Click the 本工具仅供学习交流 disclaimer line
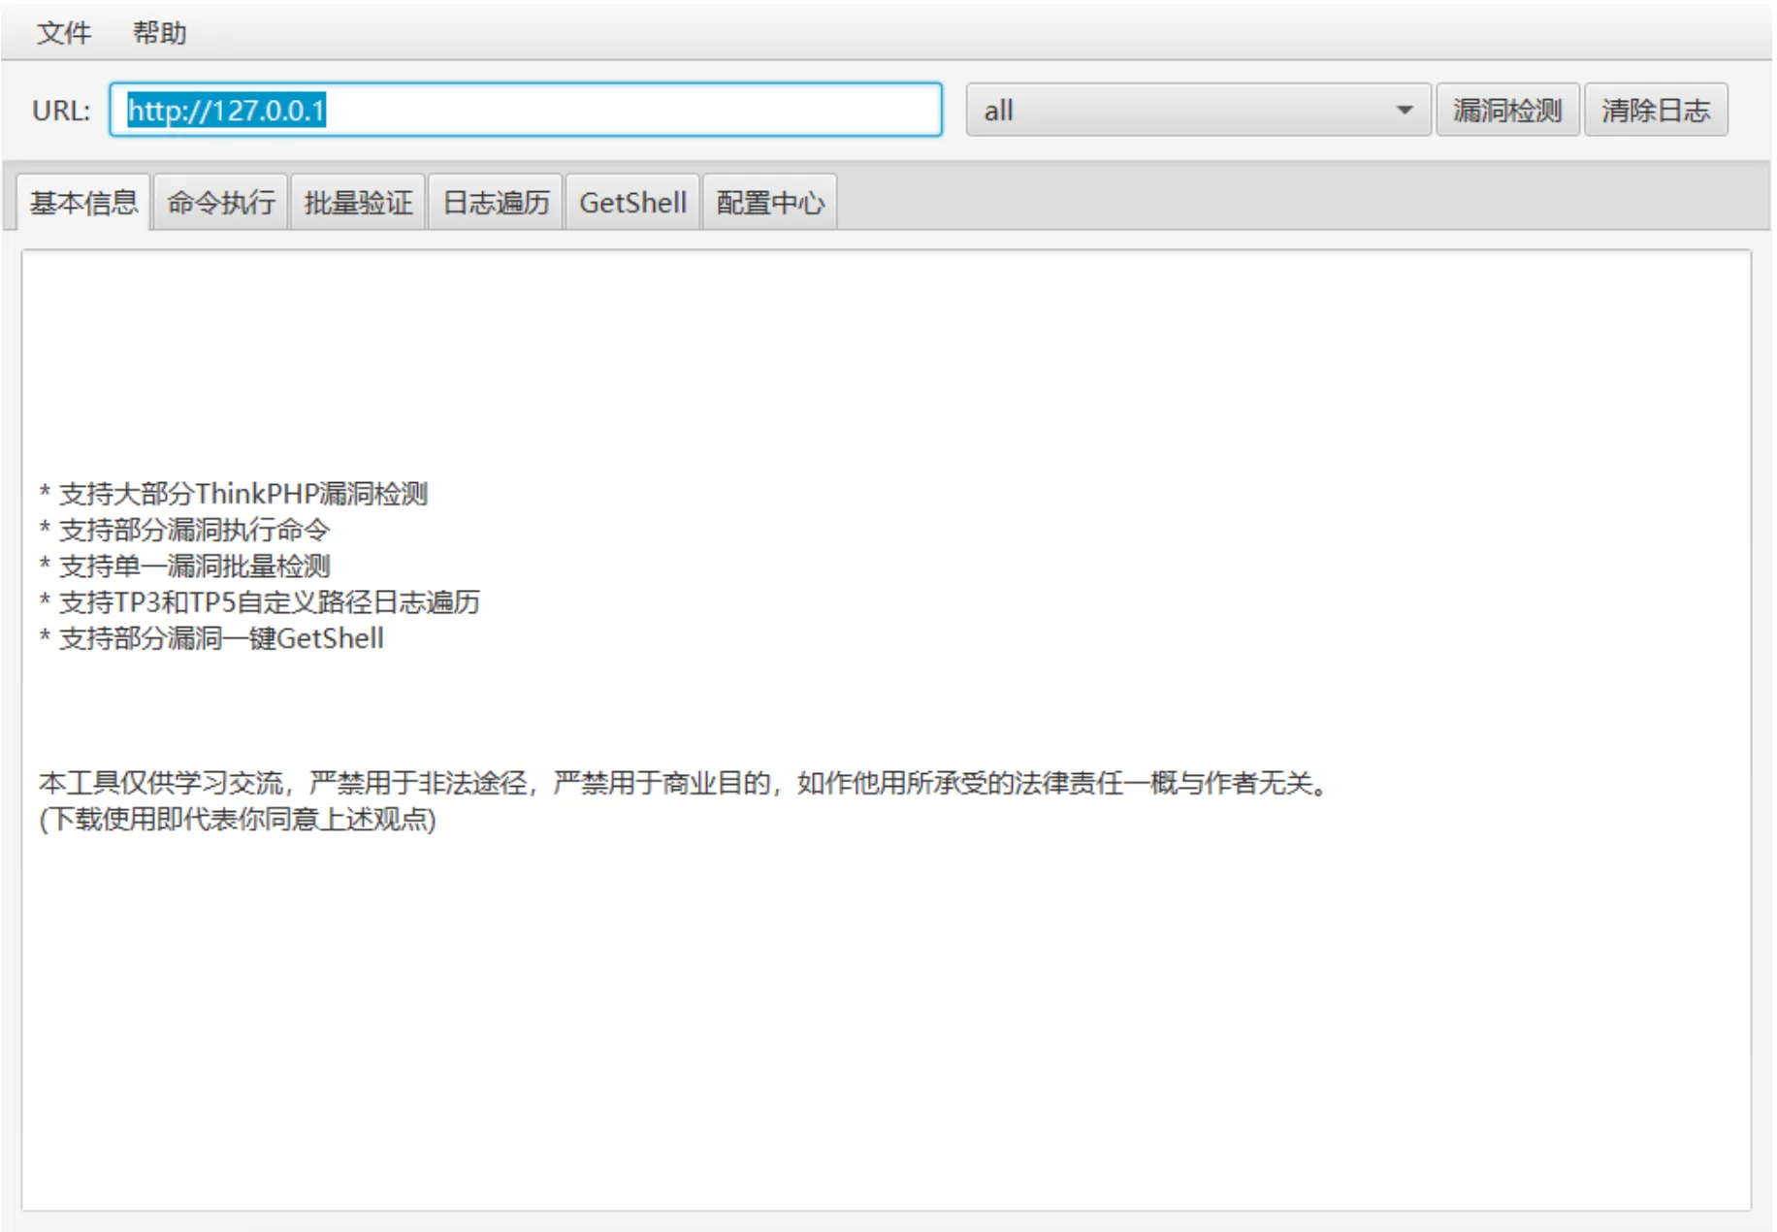 click(x=684, y=783)
